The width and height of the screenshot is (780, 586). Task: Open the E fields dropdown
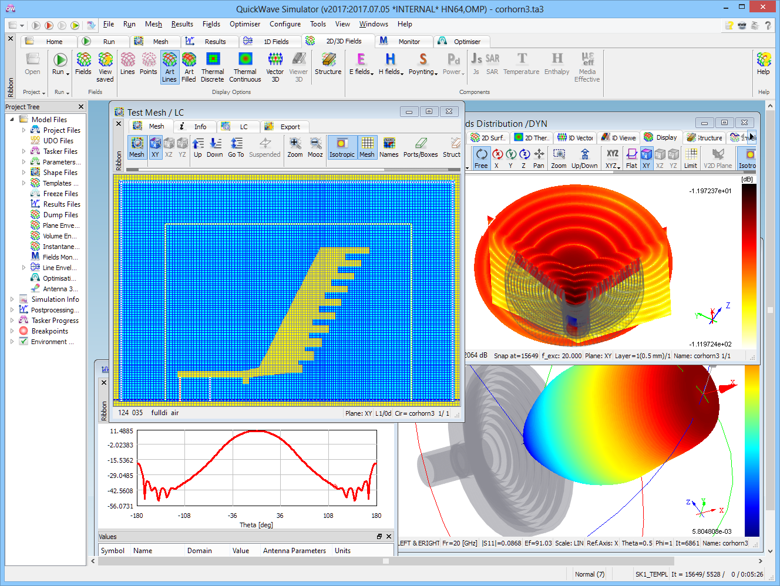361,64
